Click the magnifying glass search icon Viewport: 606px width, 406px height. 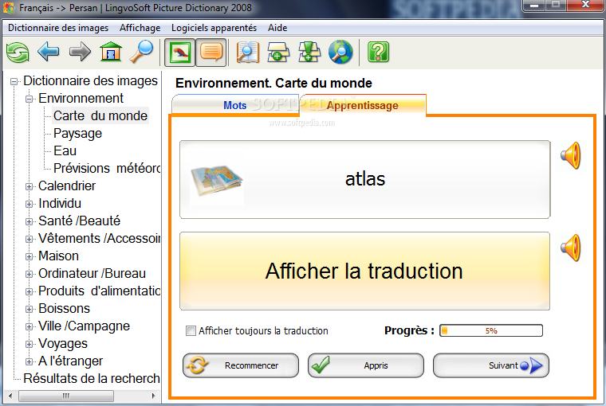(141, 52)
